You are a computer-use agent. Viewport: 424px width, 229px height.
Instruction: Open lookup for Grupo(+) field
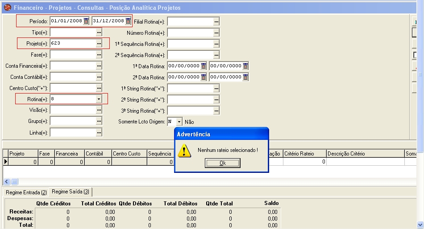[99, 121]
